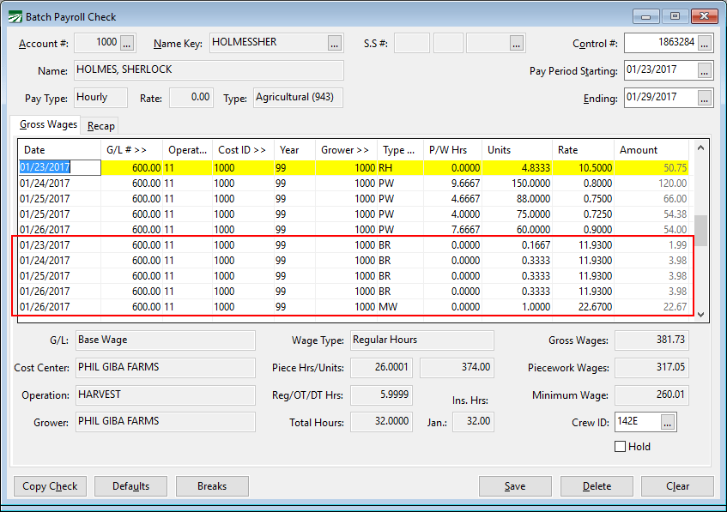Click the 22.6700 rate cell
This screenshot has width=727, height=512.
tap(584, 307)
